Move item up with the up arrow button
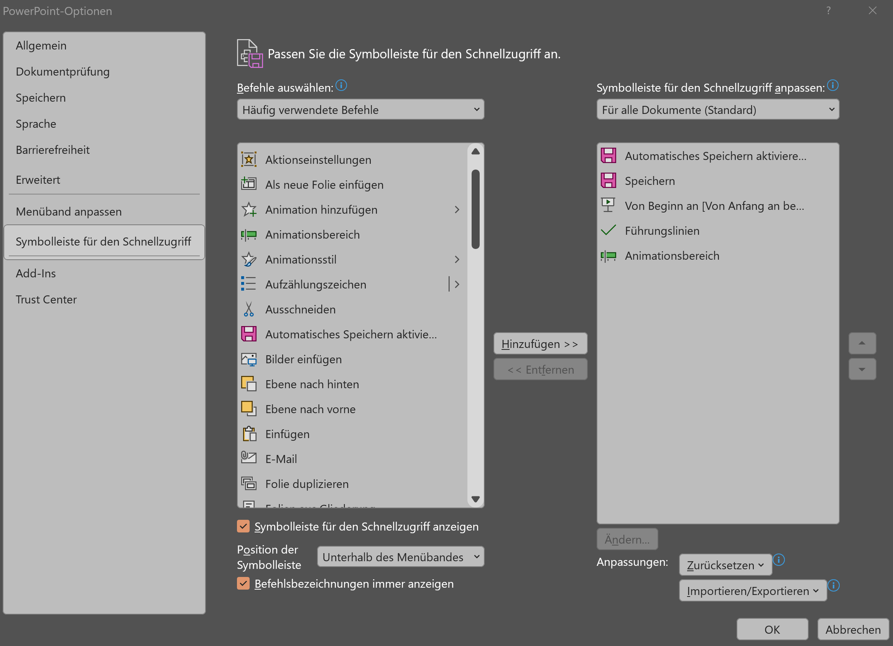This screenshot has height=646, width=893. tap(862, 343)
